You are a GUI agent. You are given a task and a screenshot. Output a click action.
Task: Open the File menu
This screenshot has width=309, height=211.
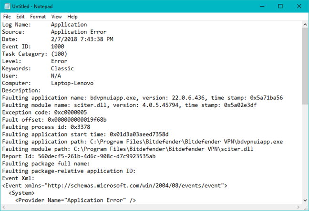(x=7, y=17)
